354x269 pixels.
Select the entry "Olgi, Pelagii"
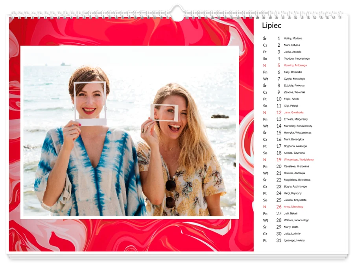click(291, 106)
